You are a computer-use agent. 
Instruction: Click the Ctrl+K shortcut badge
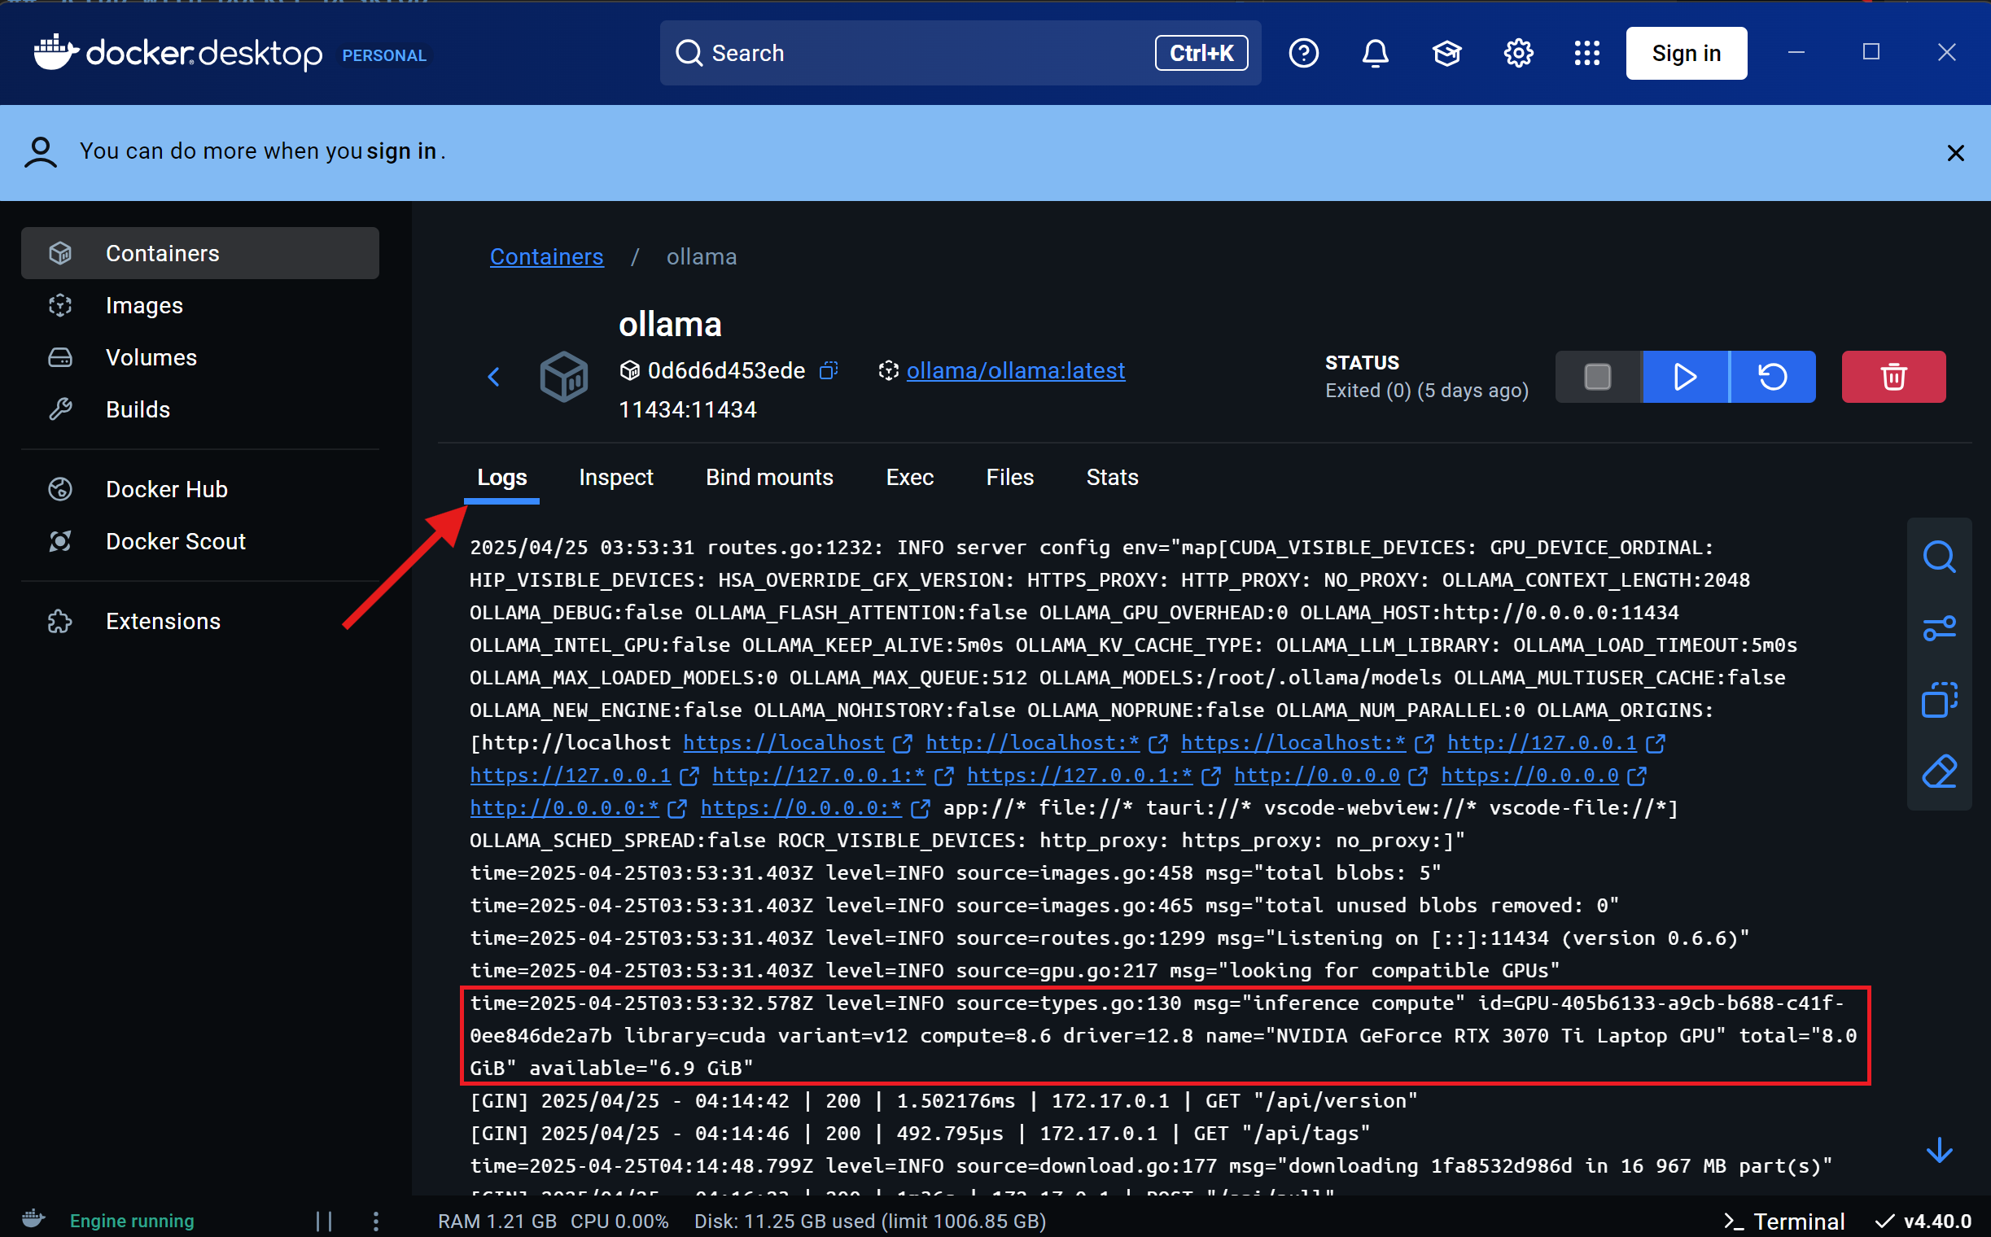pos(1201,53)
